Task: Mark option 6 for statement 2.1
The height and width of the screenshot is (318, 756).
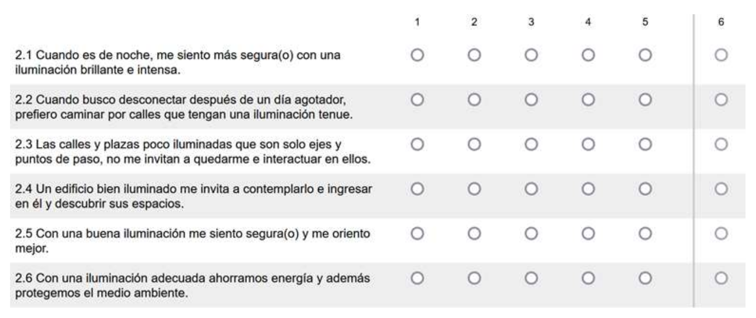Action: [721, 55]
